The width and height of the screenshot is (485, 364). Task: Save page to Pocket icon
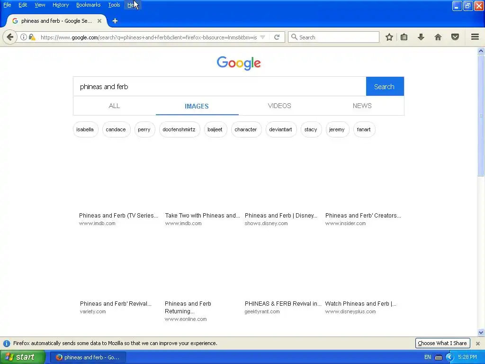pyautogui.click(x=455, y=37)
